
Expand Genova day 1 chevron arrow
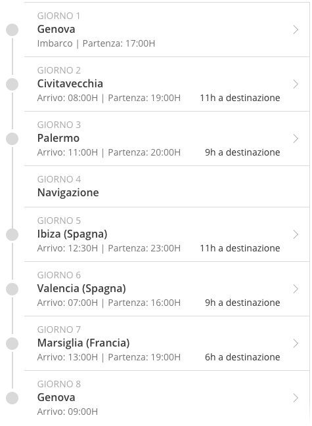[x=296, y=30]
